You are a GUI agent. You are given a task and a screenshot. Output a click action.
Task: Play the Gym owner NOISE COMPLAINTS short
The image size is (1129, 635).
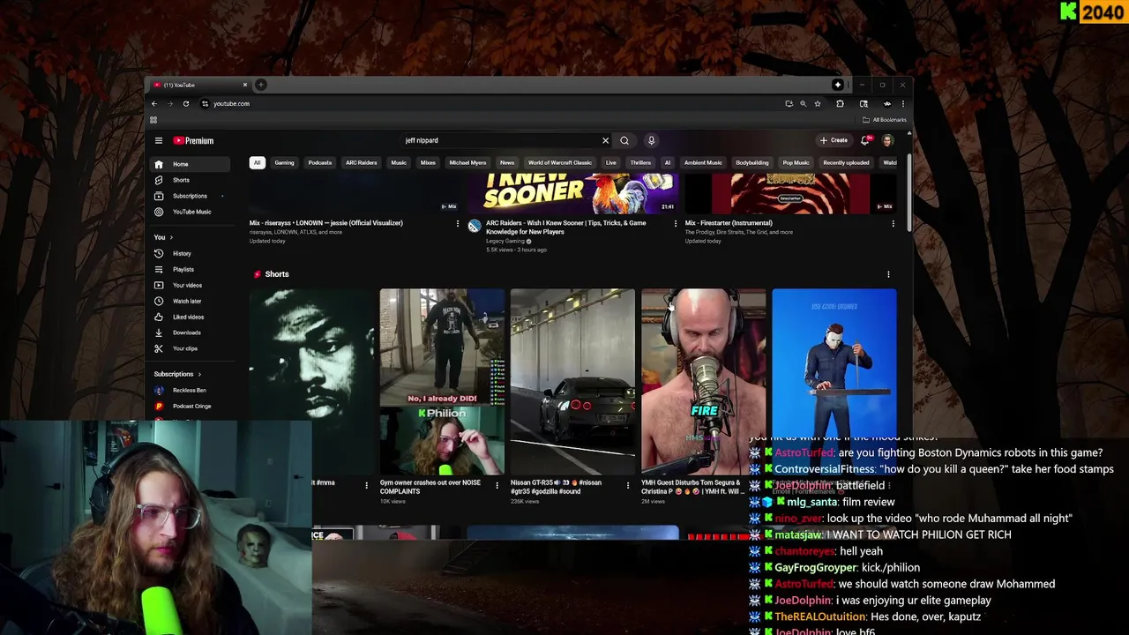[442, 382]
